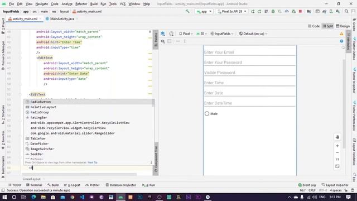Open the VCS menu

coord(123,4)
